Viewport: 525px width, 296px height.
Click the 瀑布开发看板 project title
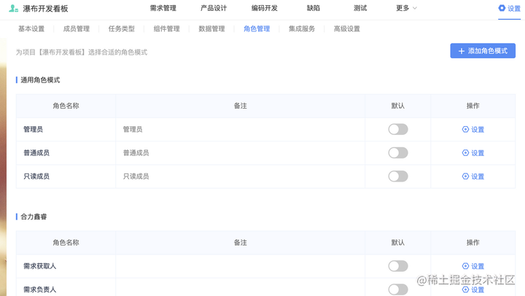coord(45,9)
